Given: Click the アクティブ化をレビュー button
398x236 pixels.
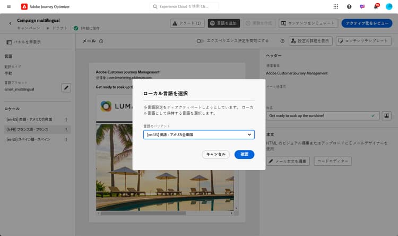Looking at the screenshot, I should [367, 23].
